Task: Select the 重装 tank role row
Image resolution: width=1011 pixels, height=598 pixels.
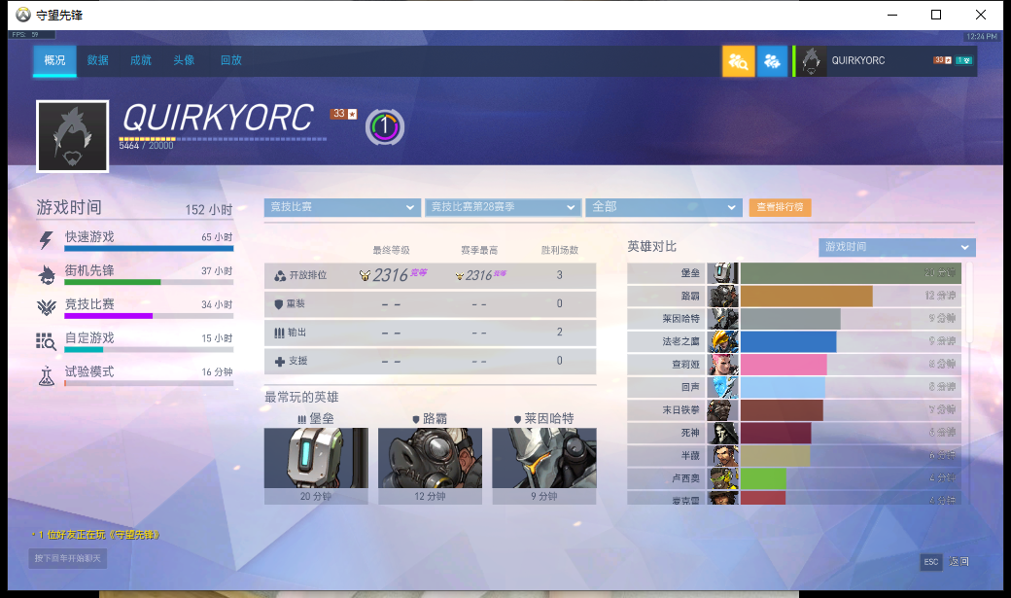Action: (430, 303)
